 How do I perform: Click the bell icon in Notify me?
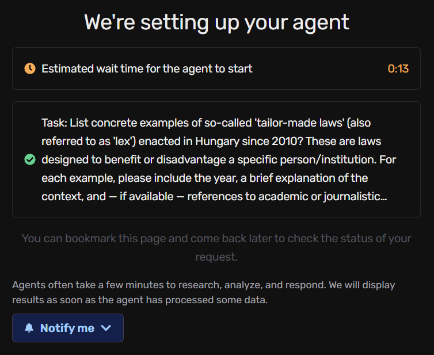coord(29,328)
